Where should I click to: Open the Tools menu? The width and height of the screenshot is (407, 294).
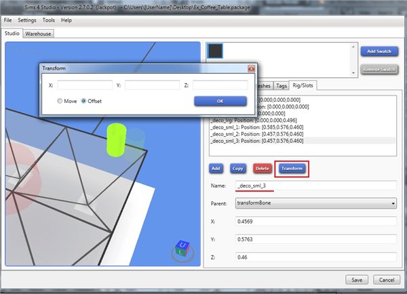coord(48,20)
